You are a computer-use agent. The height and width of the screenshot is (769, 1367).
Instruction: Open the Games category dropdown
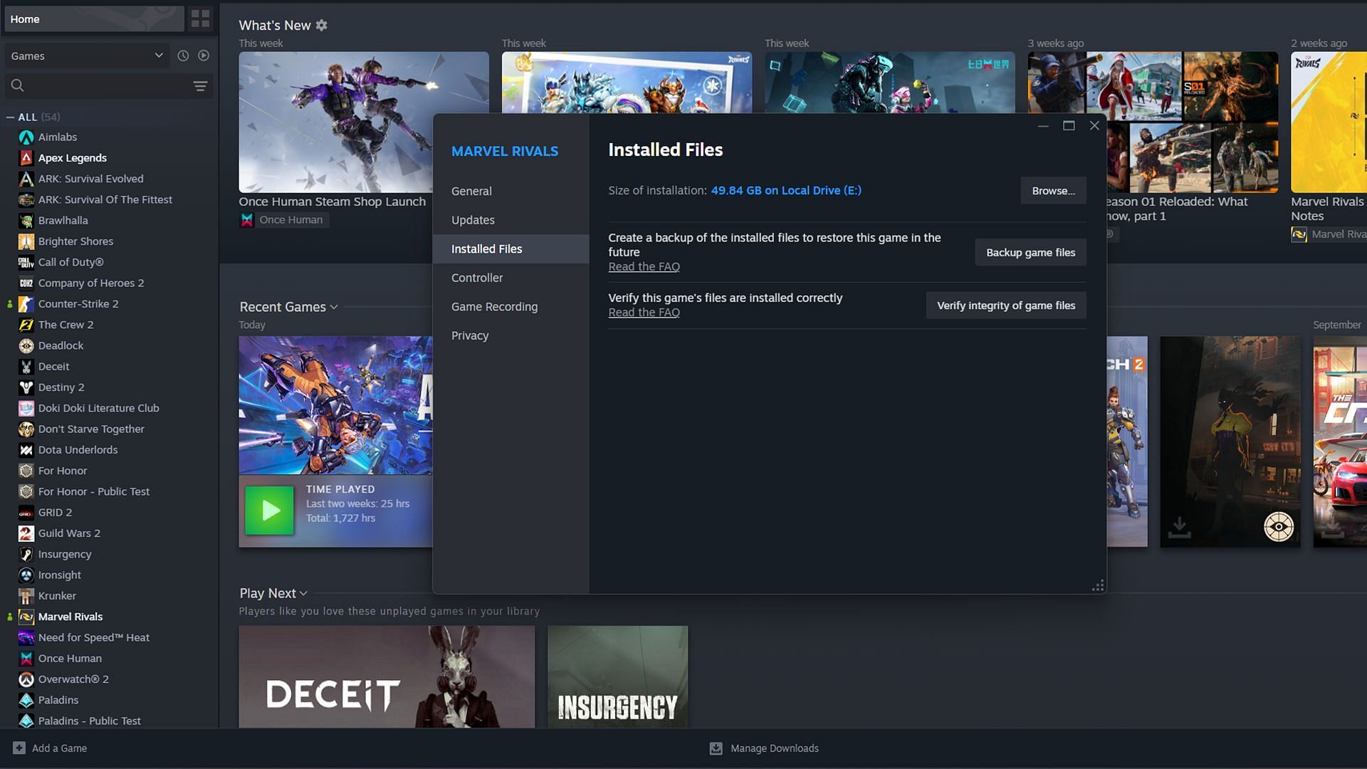point(87,56)
